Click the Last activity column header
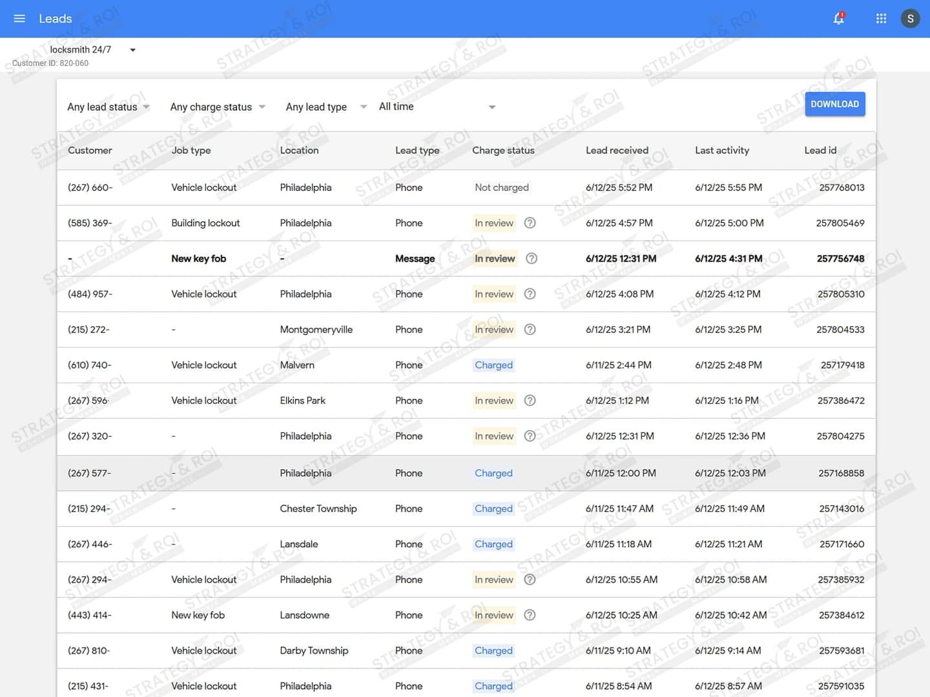The height and width of the screenshot is (697, 930). (x=721, y=150)
